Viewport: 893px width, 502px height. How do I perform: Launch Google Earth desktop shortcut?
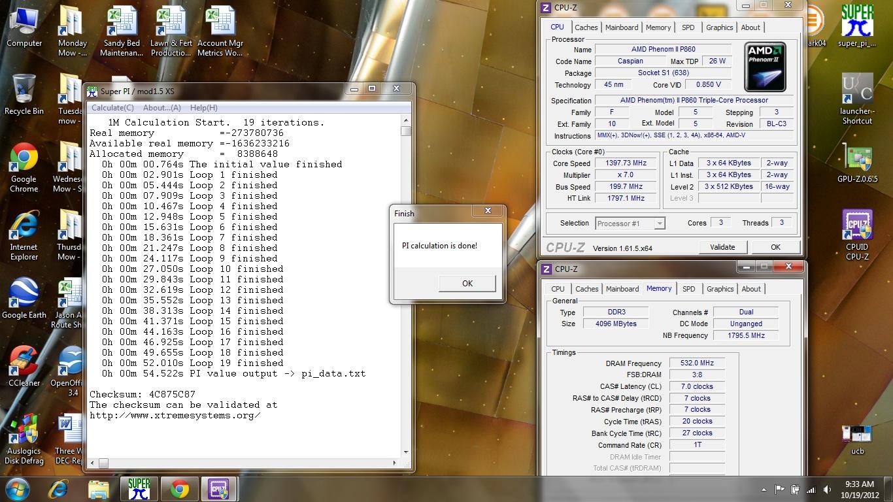pyautogui.click(x=24, y=298)
